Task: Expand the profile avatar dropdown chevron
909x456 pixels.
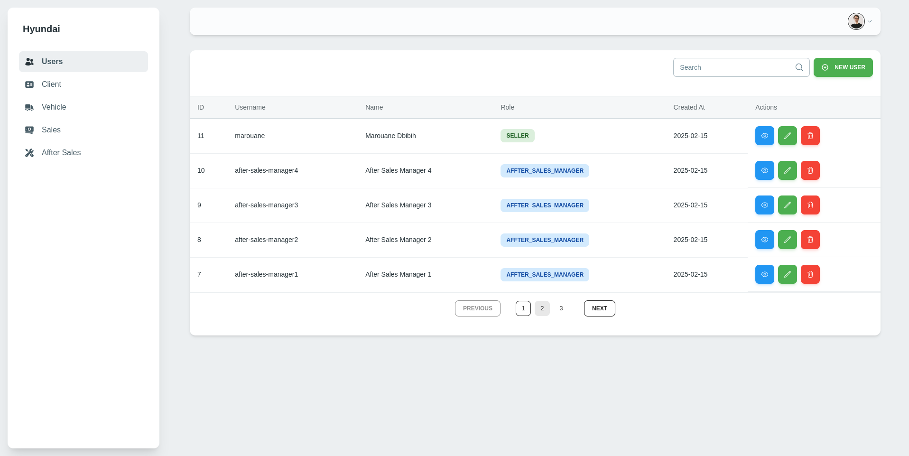Action: [x=870, y=21]
